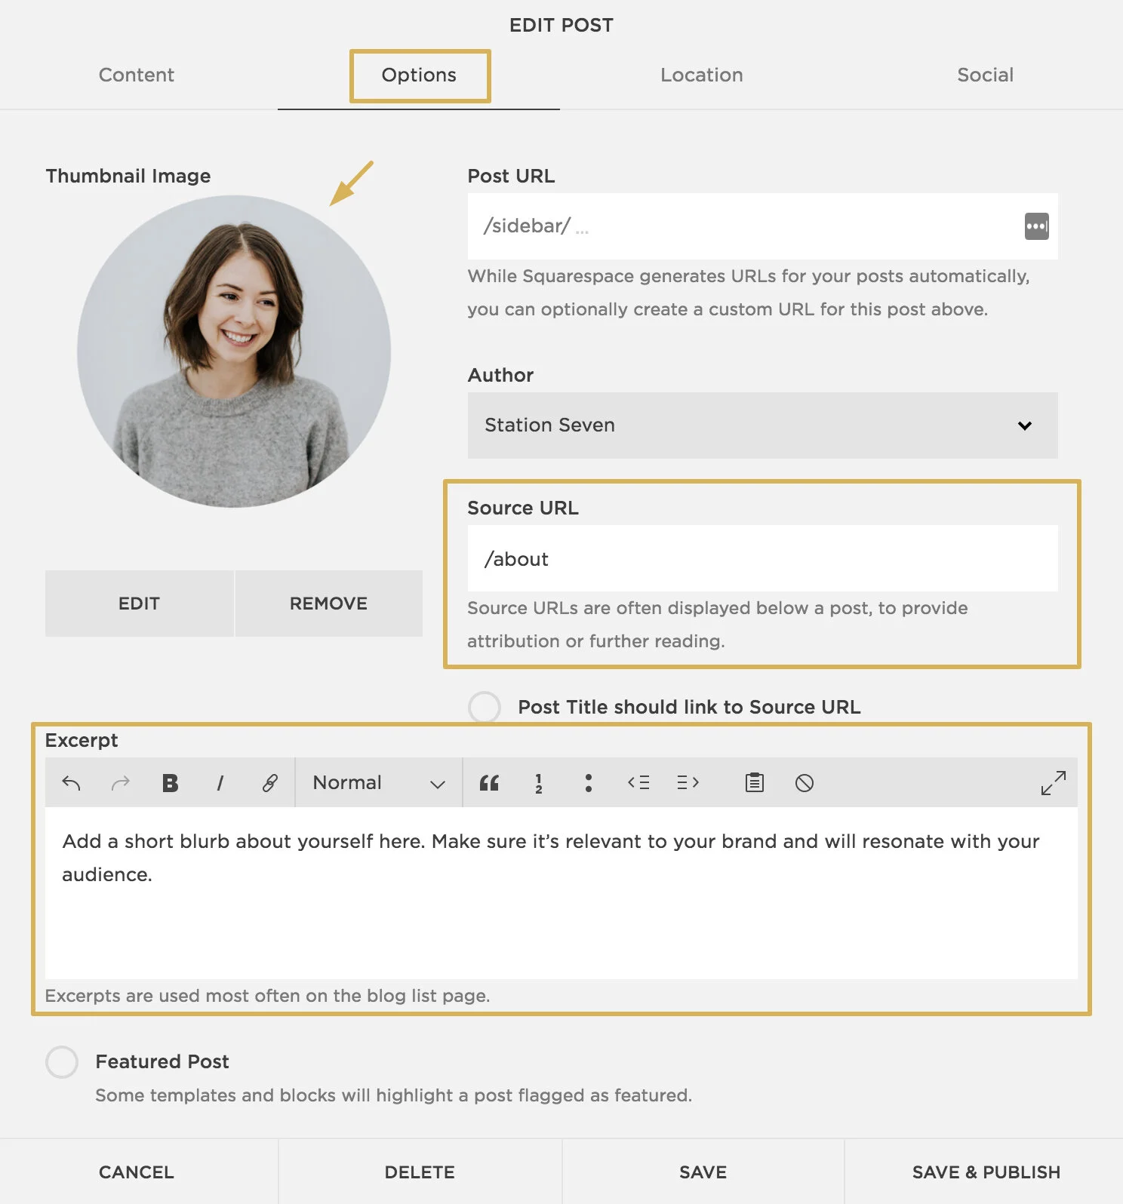The width and height of the screenshot is (1123, 1204).
Task: Click the undo arrow in Excerpt toolbar
Action: [x=71, y=783]
